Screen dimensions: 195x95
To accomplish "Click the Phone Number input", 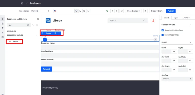I will click(100, 64).
